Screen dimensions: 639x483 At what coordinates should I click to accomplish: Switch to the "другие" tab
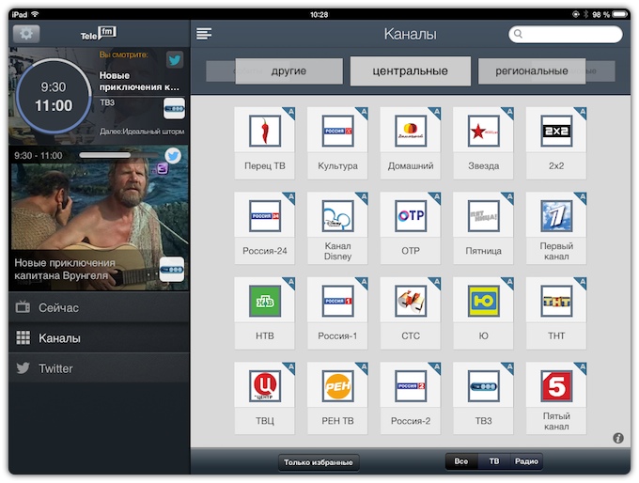click(288, 70)
